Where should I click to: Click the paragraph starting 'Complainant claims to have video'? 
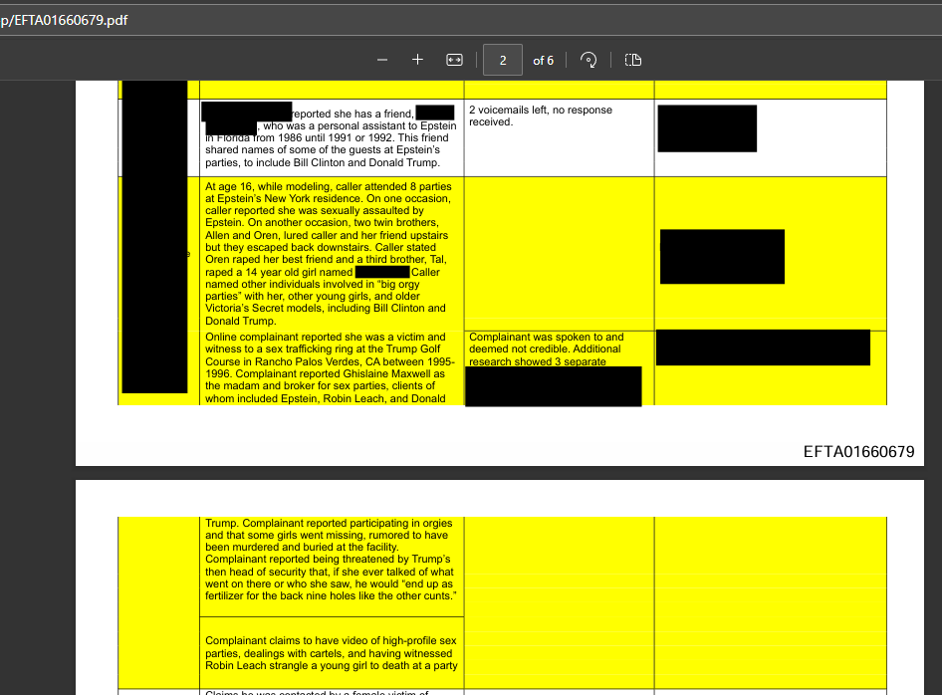coord(331,653)
